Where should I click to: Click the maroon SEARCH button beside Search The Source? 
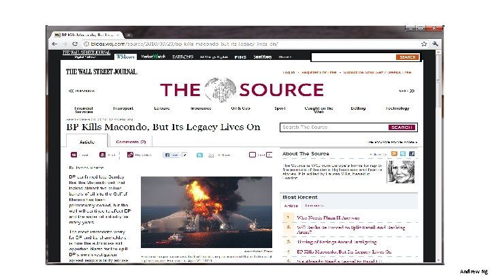402,127
